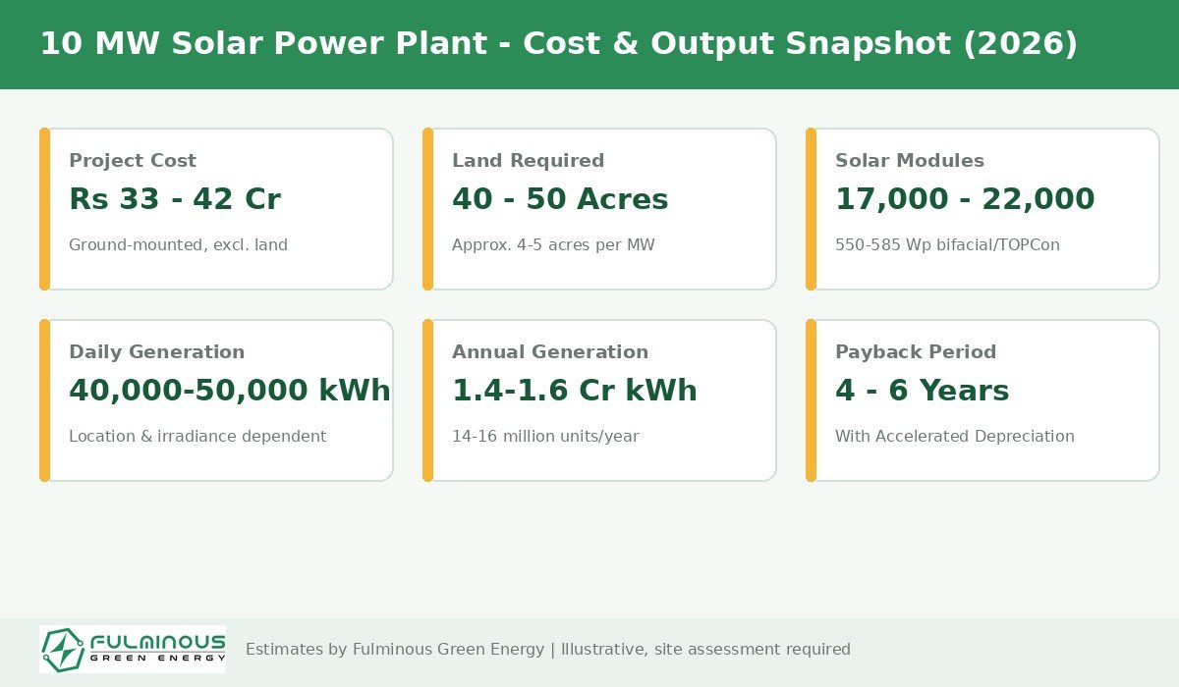Screen dimensions: 1179x687
Task: Click '550-585 Wp bifacial/TOPCon' note
Action: click(x=947, y=245)
